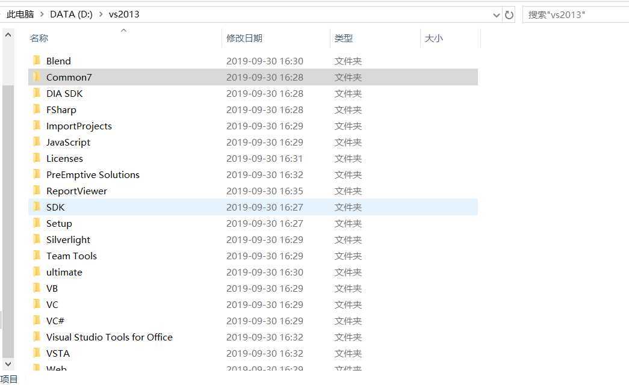Select the Setup folder name
The height and width of the screenshot is (385, 629).
coord(59,223)
